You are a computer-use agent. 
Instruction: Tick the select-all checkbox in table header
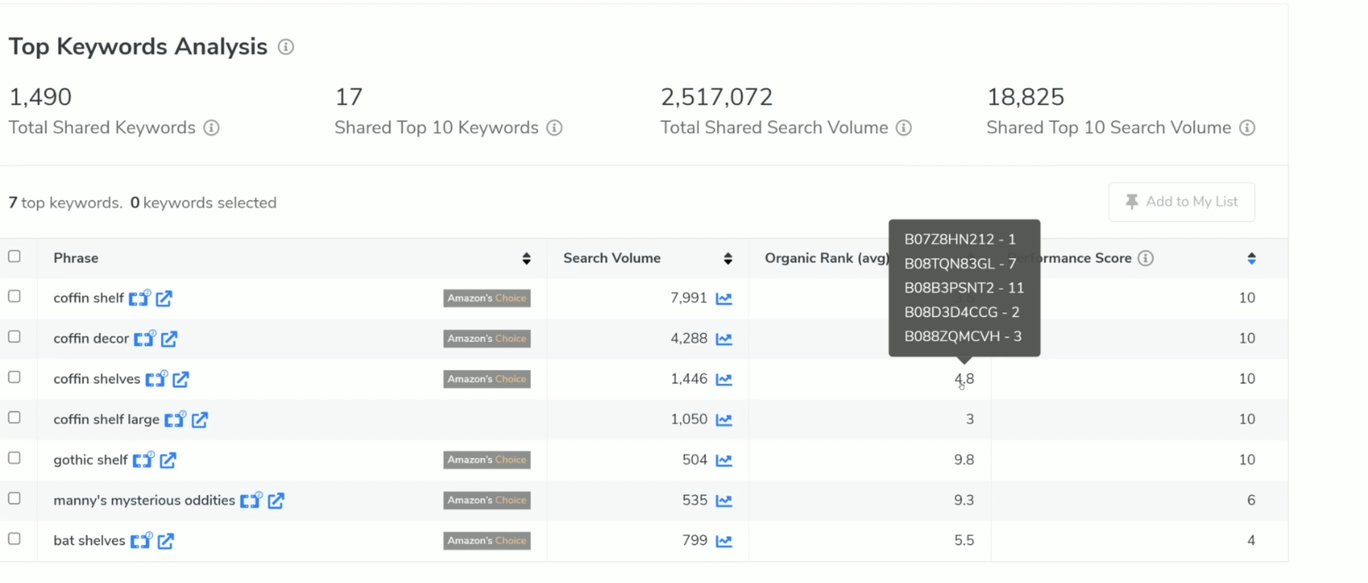pos(14,256)
